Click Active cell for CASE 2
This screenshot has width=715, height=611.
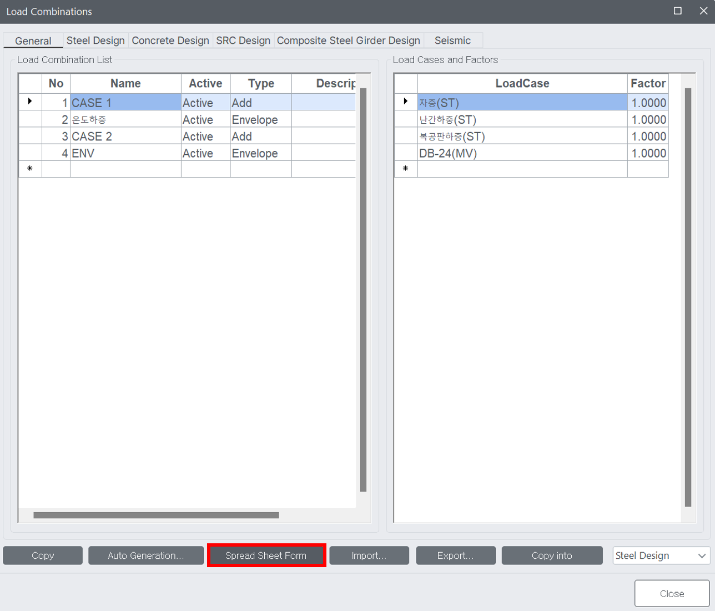tap(205, 136)
